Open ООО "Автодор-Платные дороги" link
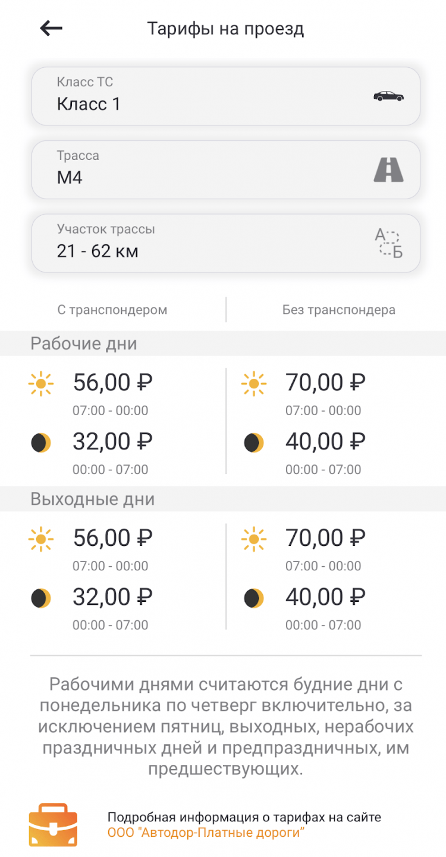Image resolution: width=446 pixels, height=857 pixels. click(206, 833)
